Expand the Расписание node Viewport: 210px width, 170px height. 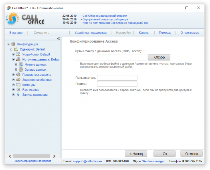pos(13,89)
